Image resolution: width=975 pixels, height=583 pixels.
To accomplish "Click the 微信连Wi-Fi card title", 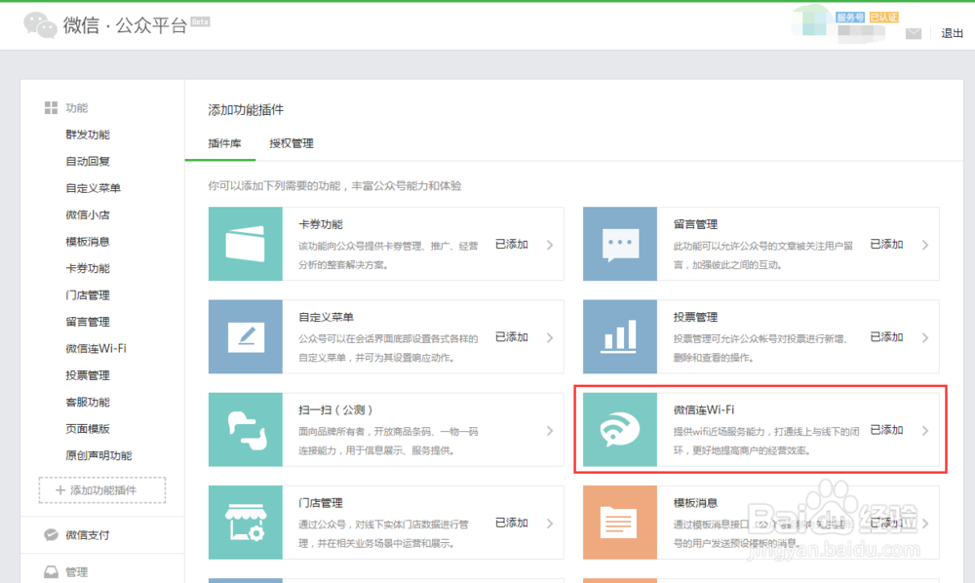I will pos(704,410).
